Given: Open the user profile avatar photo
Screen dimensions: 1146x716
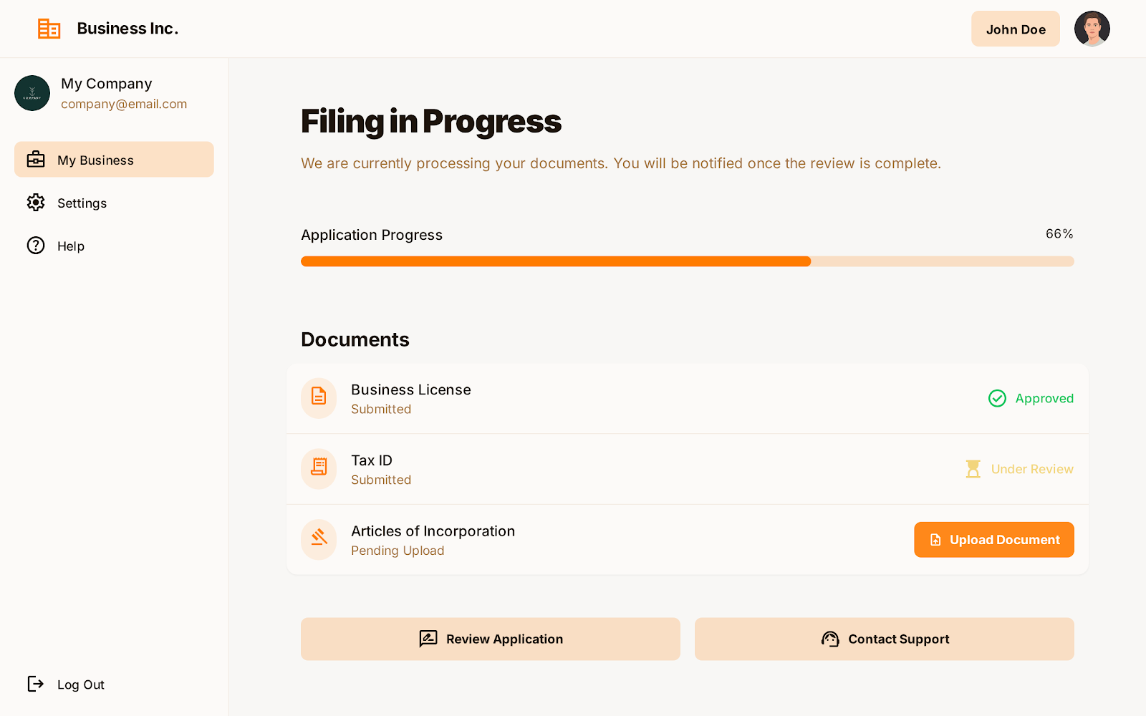Looking at the screenshot, I should [x=1092, y=29].
